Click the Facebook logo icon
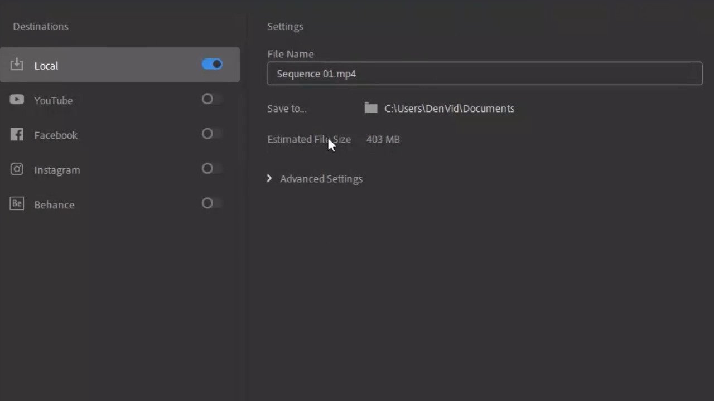This screenshot has height=401, width=714. pos(17,135)
